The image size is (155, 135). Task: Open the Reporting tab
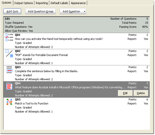click(42, 3)
